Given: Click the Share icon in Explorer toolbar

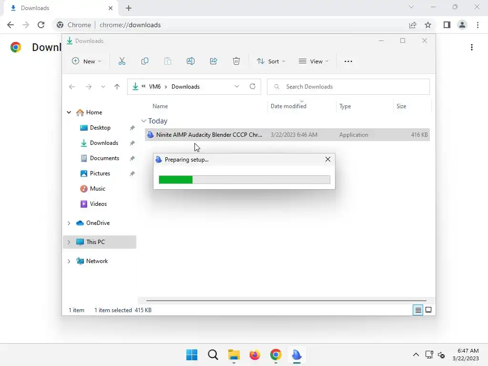Looking at the screenshot, I should click(x=213, y=61).
